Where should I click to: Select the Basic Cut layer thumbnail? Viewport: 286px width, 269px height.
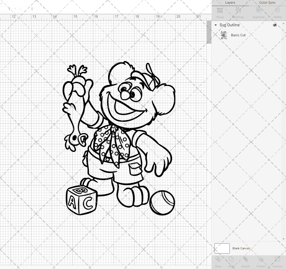[224, 35]
